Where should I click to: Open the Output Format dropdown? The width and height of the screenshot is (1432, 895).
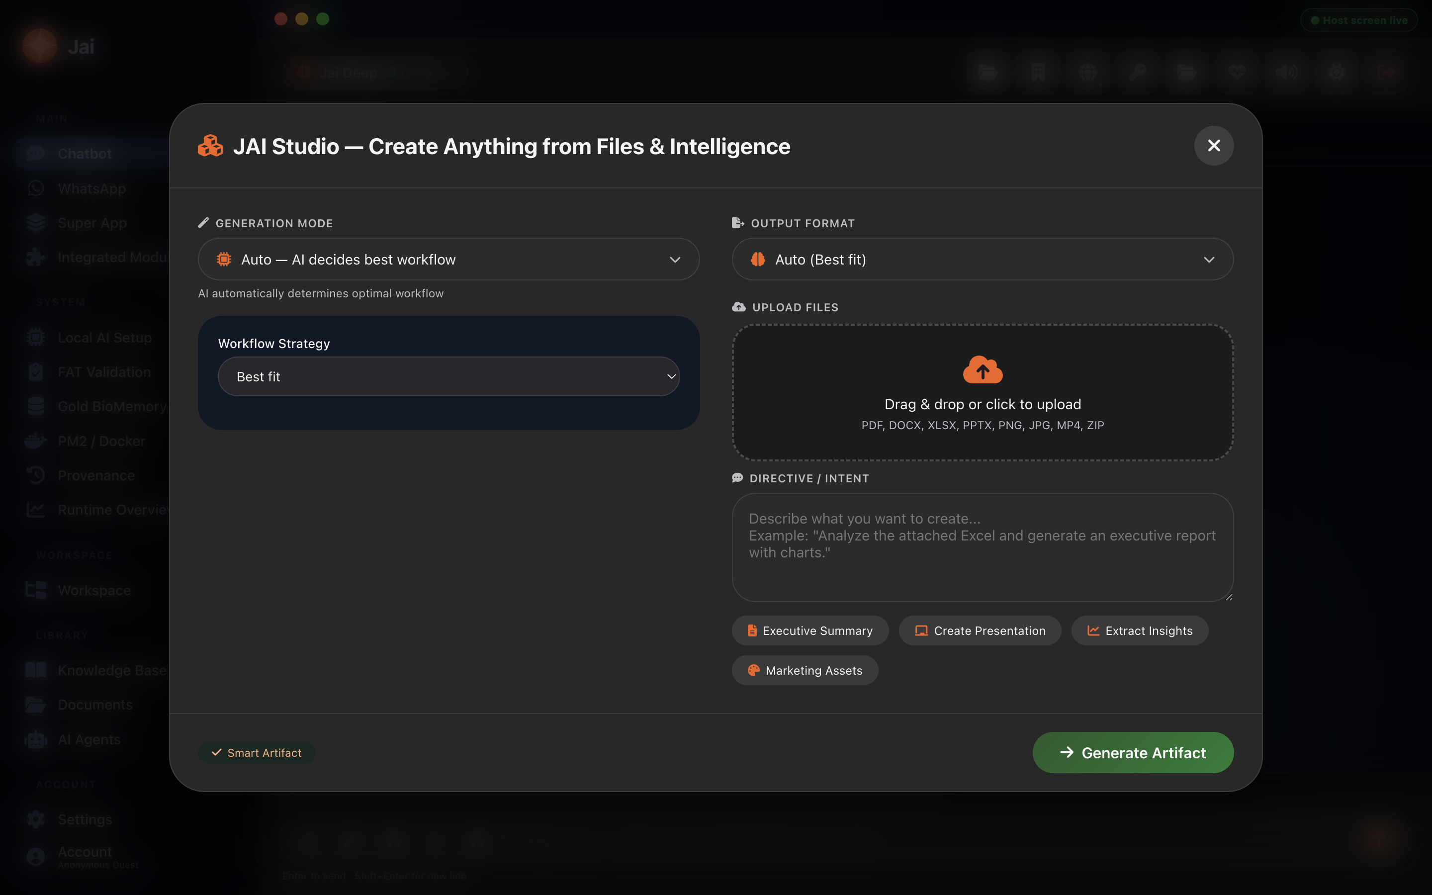coord(983,259)
